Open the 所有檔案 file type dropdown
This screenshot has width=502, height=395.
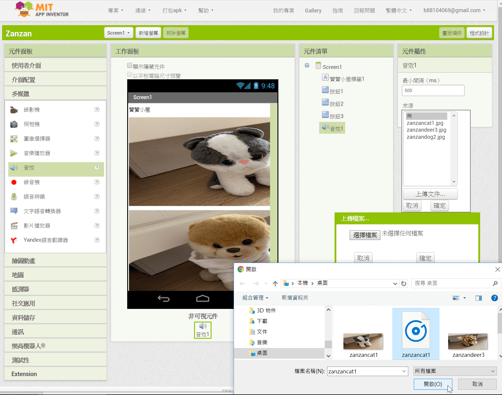[455, 371]
